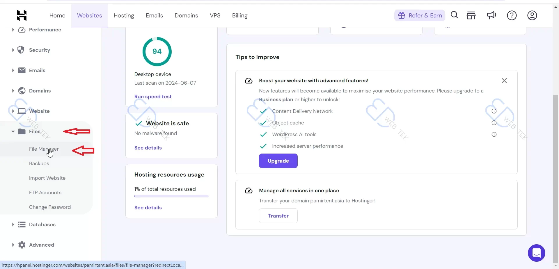Expand the Advanced sidebar section
The image size is (559, 269).
pyautogui.click(x=13, y=245)
